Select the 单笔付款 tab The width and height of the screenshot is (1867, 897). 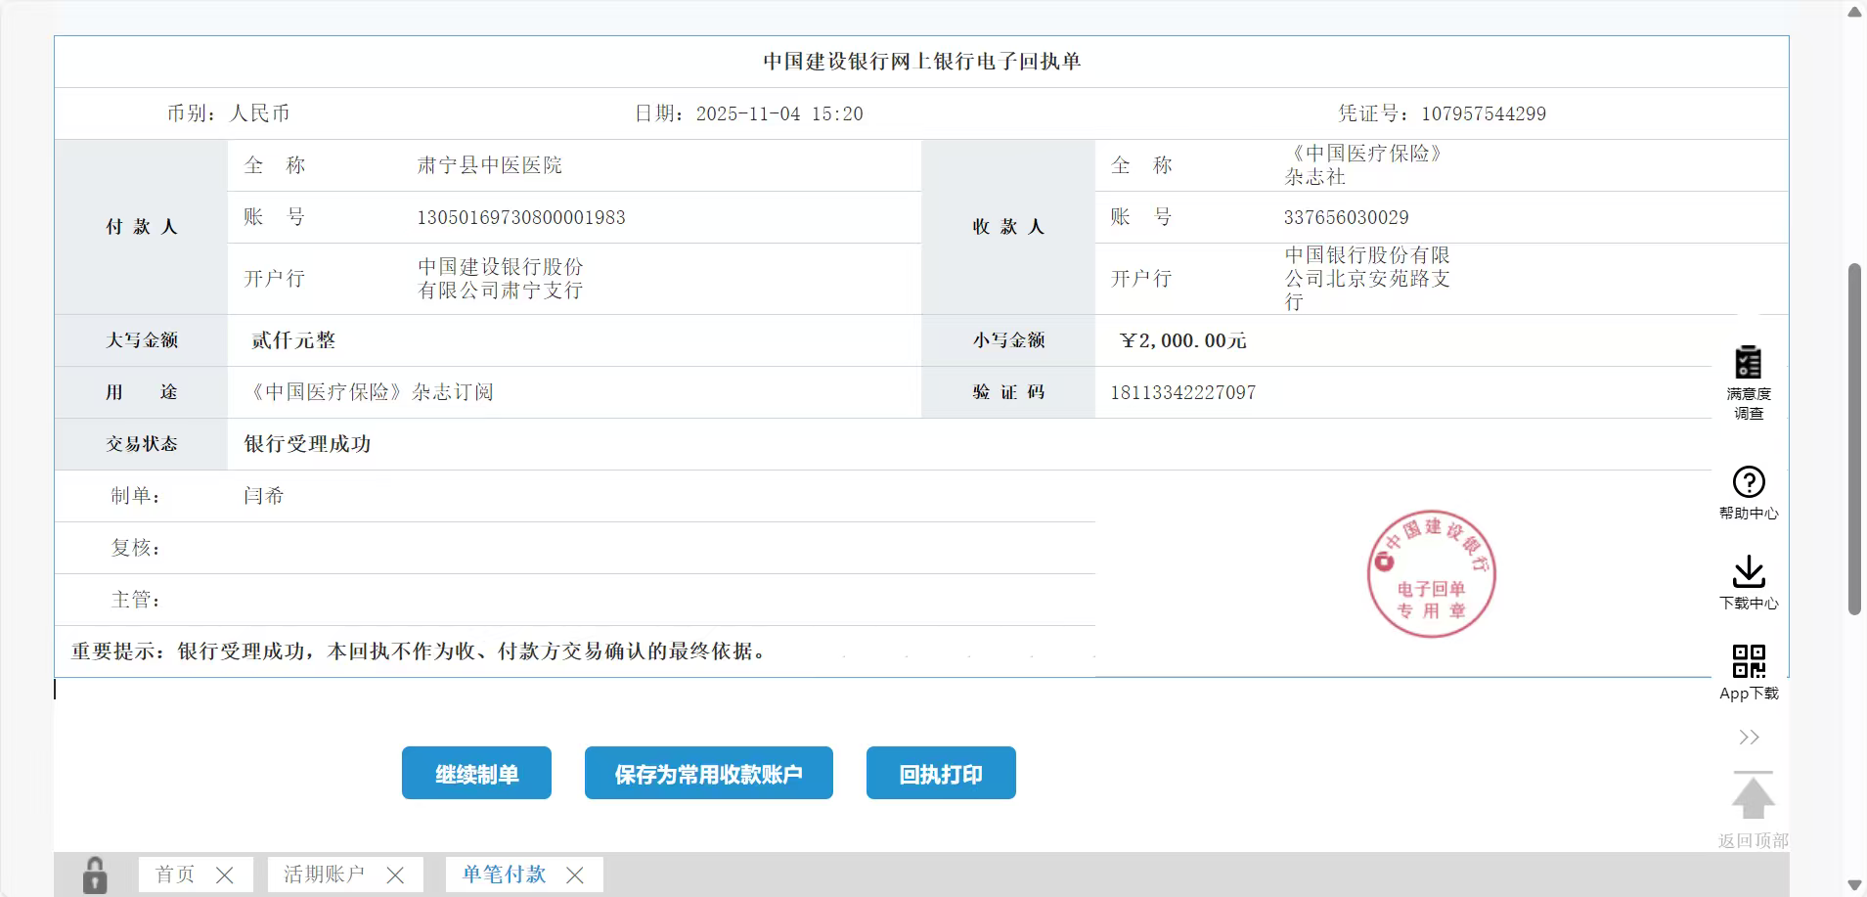pos(504,875)
